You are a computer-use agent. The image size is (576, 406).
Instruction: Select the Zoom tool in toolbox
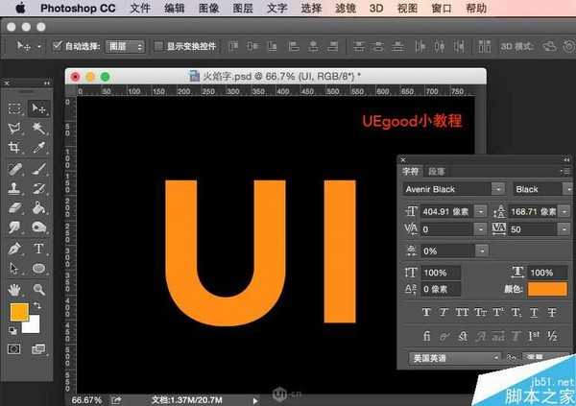38,288
